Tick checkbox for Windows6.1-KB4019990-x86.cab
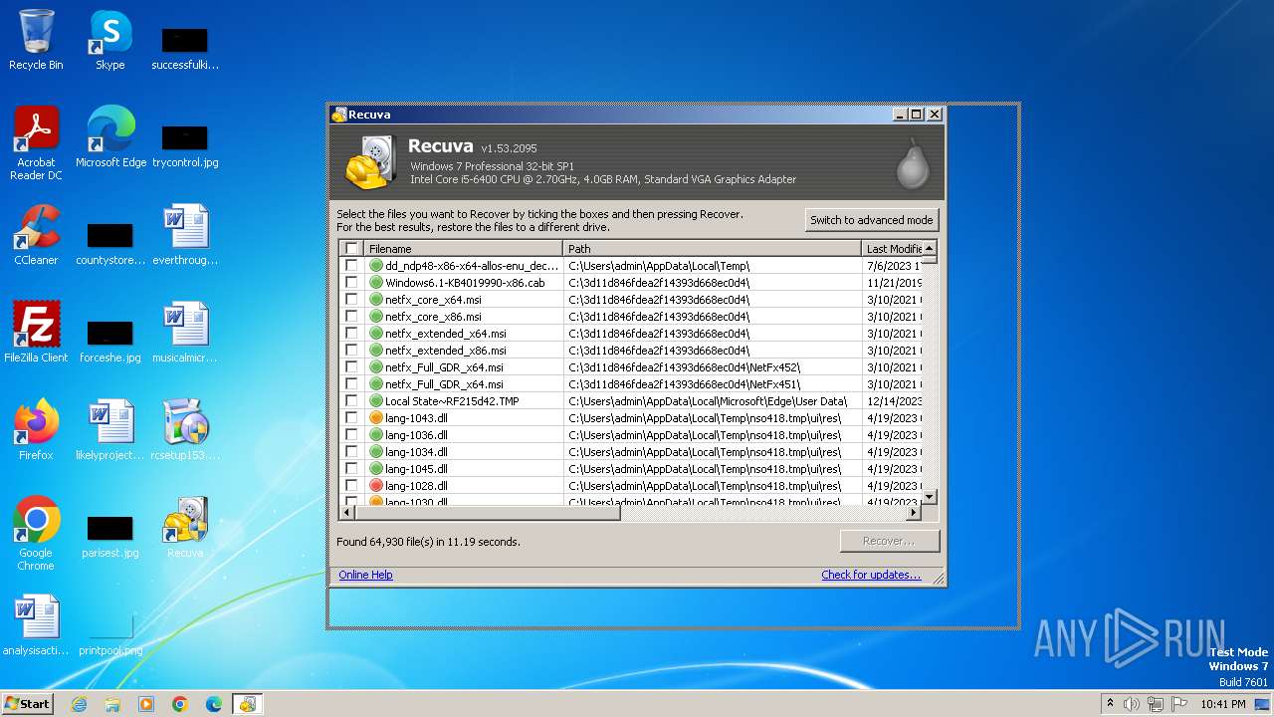This screenshot has width=1274, height=717. pyautogui.click(x=351, y=283)
